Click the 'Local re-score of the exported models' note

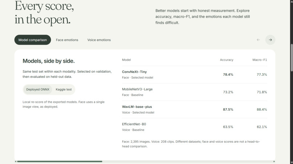(x=64, y=104)
